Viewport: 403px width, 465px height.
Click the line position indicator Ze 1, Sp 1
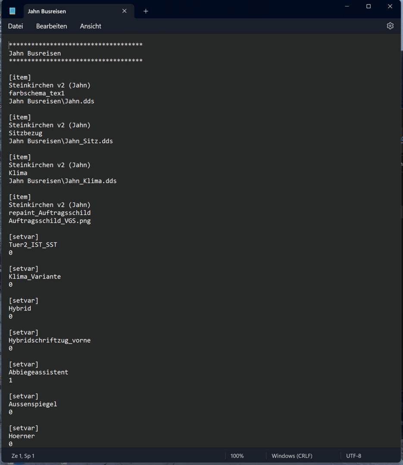pos(23,456)
